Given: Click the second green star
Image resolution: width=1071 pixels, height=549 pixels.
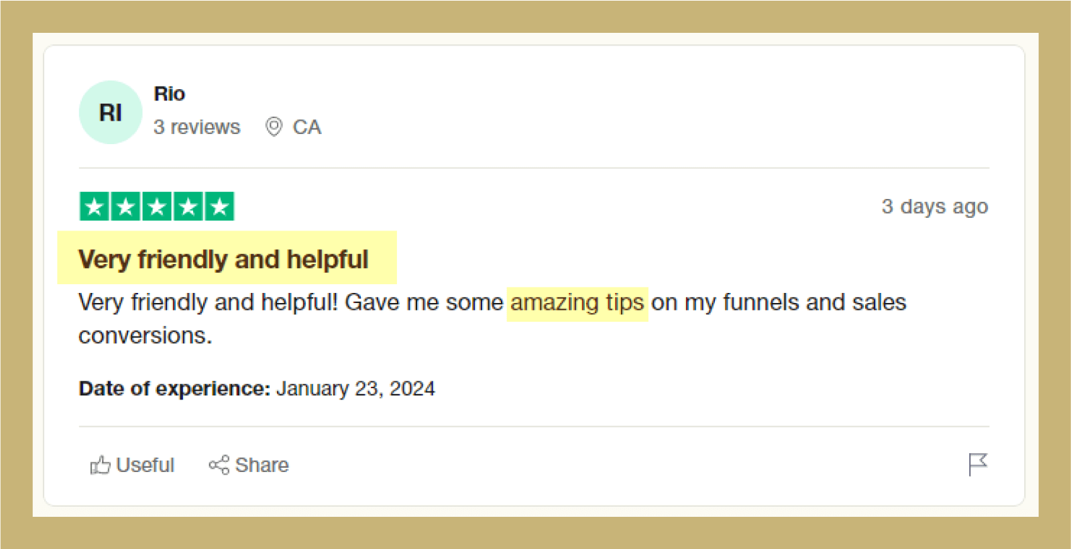Looking at the screenshot, I should click(125, 206).
